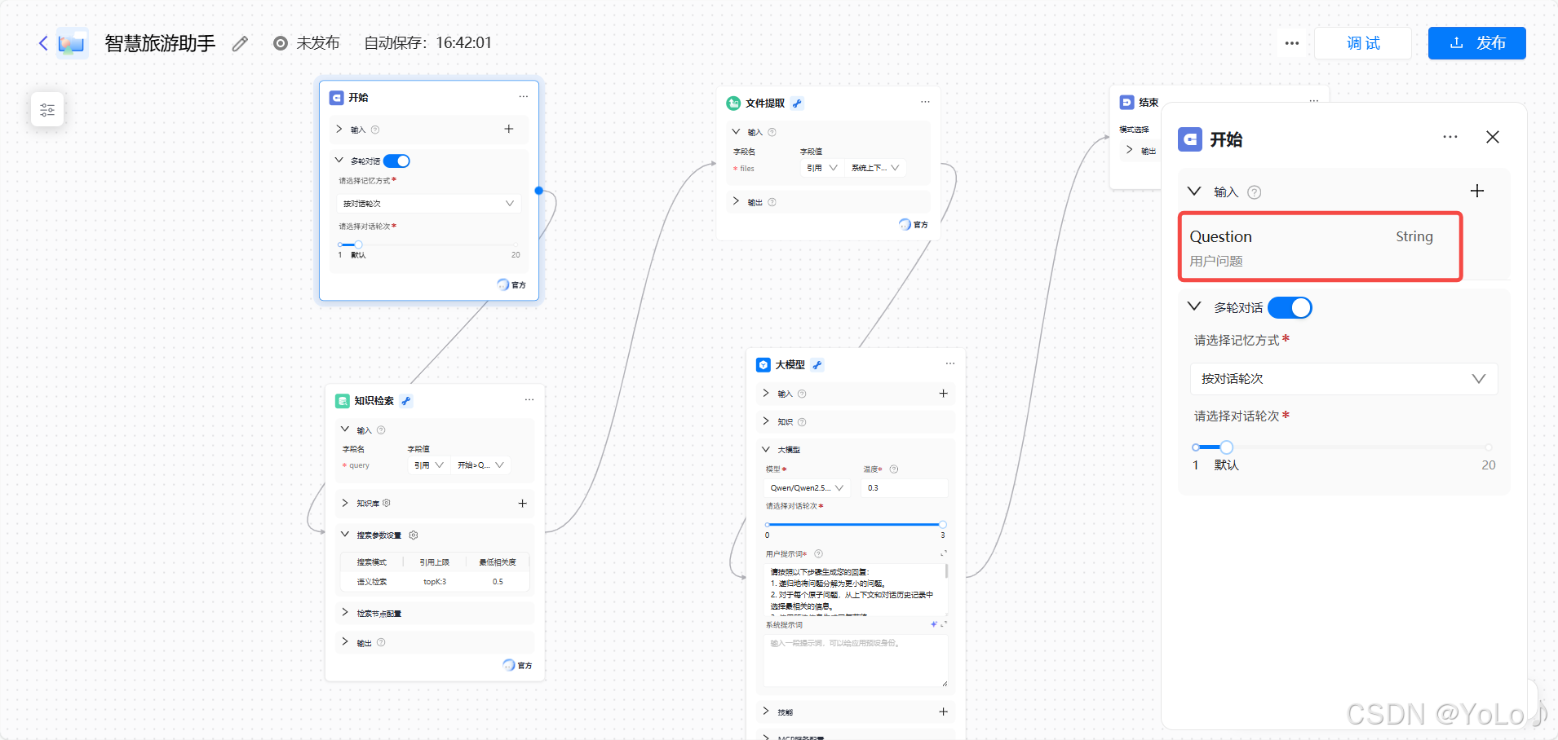
Task: Collapse 输入 section in 知识检索 node
Action: (x=345, y=429)
